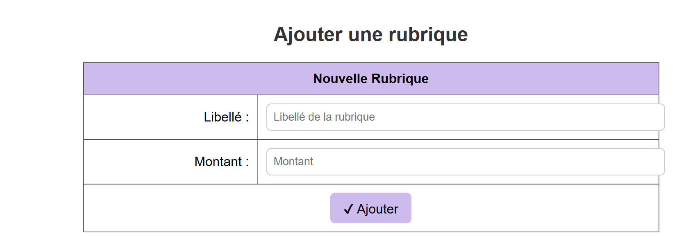
Task: Click the "Libellé de la rubrique" placeholder text
Action: (x=324, y=117)
